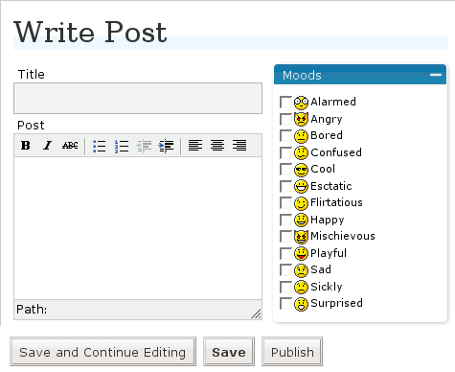Check the Happy mood checkbox

pyautogui.click(x=285, y=220)
